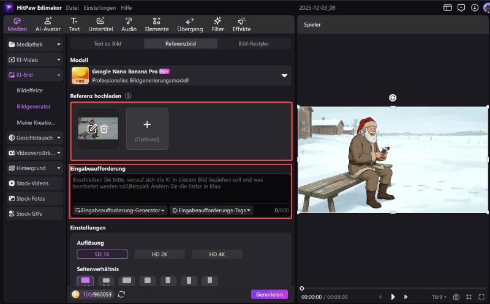Expand the Google Nano Banana Pro model dropdown
The image size is (490, 304).
coord(284,75)
